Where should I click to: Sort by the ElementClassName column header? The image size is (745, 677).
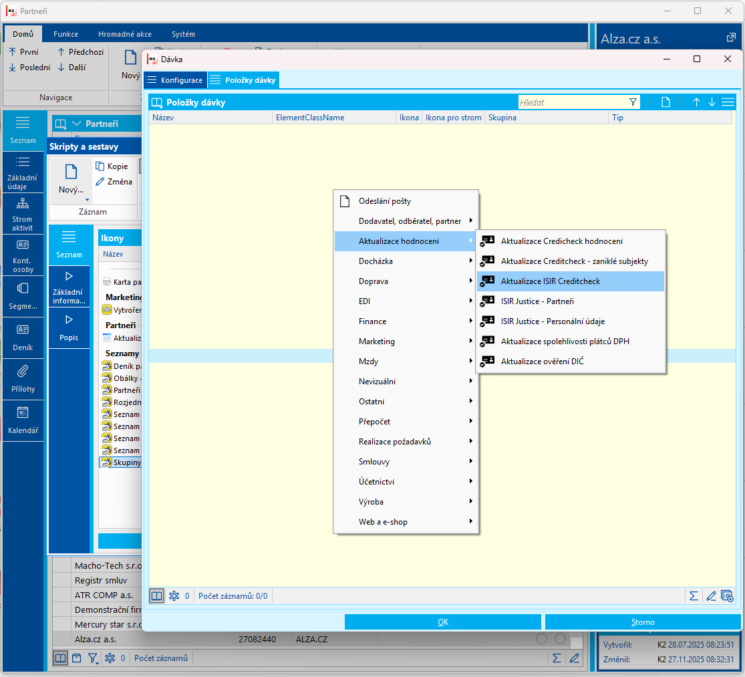334,118
